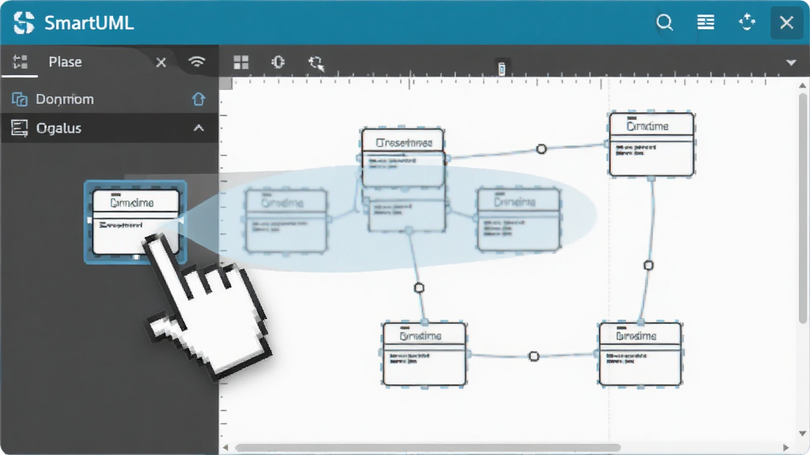Select the four-arrow move icon in title bar
The image size is (810, 455).
click(747, 22)
